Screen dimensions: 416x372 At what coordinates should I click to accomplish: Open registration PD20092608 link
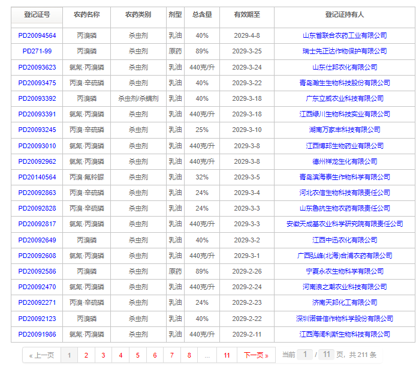[x=37, y=256]
